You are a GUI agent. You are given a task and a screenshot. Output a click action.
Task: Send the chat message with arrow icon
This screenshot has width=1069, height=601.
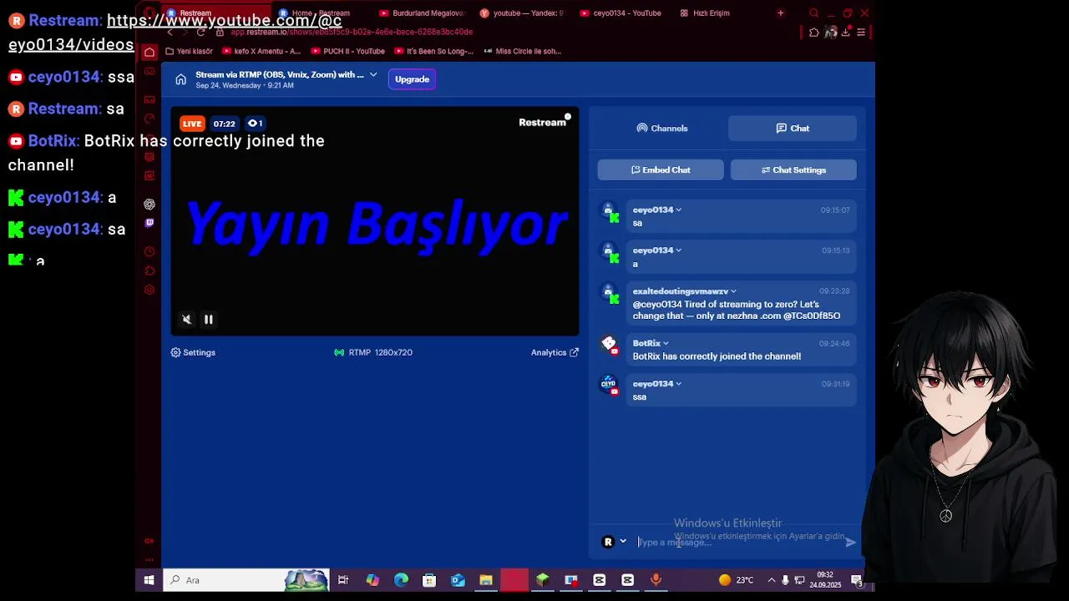850,543
